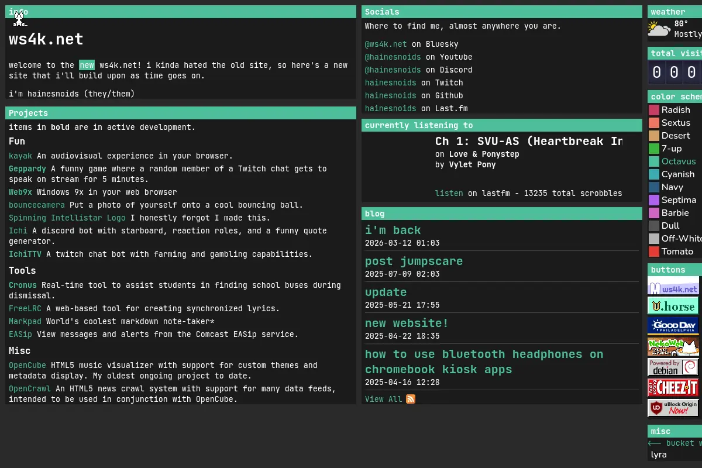Open the uBlock Origin Now badge

673,408
